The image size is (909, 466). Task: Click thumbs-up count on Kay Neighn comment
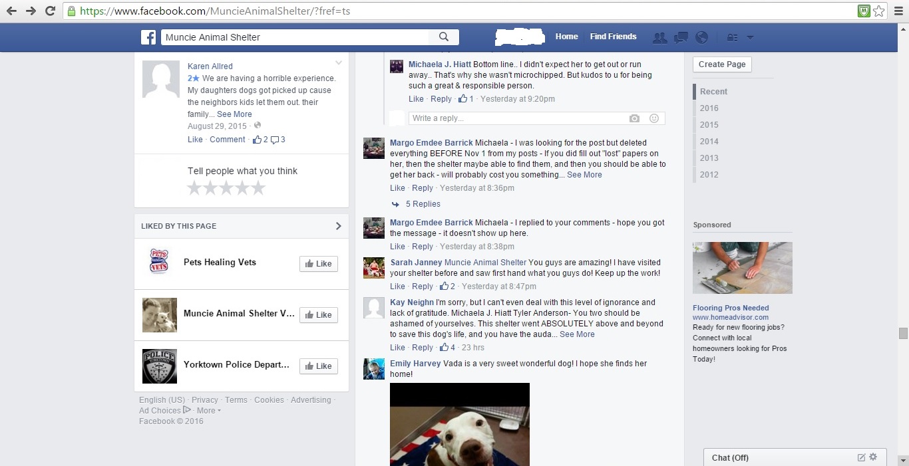[x=447, y=348]
